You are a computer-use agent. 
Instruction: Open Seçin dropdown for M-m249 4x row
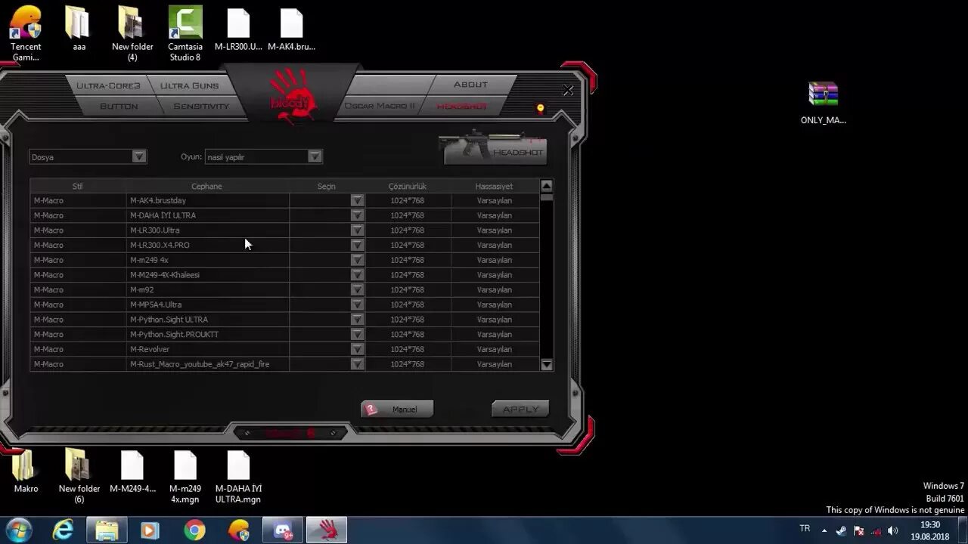(357, 260)
